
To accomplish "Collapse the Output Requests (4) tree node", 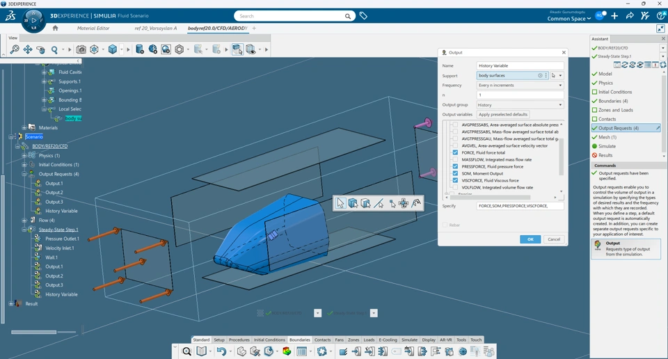I will pyautogui.click(x=24, y=174).
